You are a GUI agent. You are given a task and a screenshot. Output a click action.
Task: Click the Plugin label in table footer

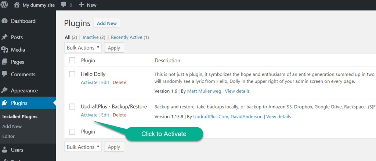(x=88, y=132)
